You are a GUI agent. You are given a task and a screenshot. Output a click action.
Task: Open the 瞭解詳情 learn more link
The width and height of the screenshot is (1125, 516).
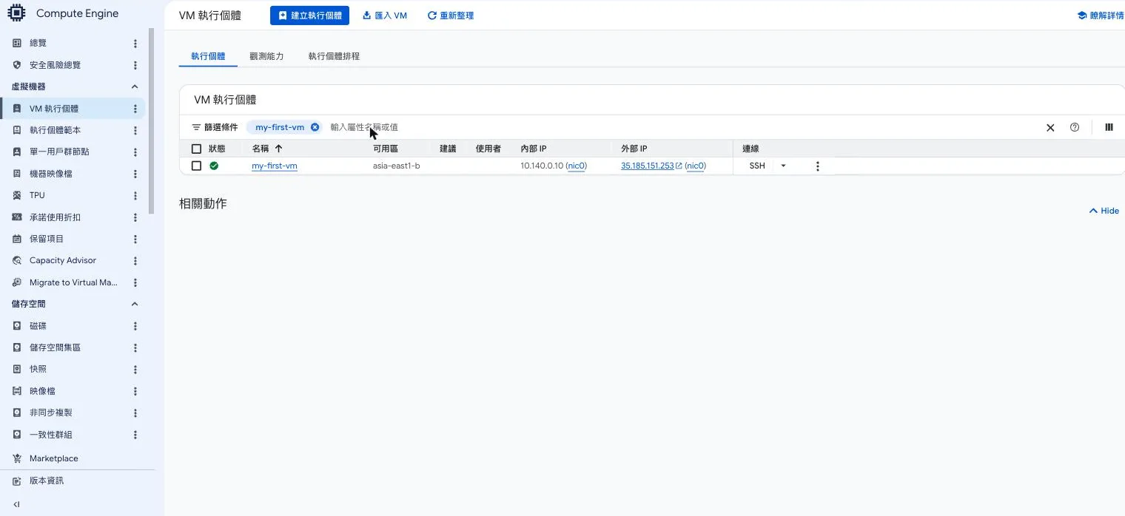tap(1101, 16)
